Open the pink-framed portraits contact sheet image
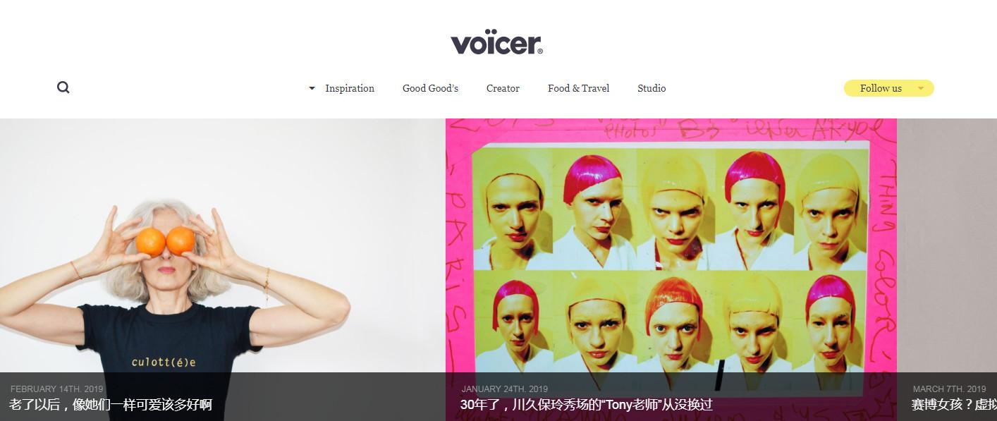The width and height of the screenshot is (997, 421). point(671,245)
